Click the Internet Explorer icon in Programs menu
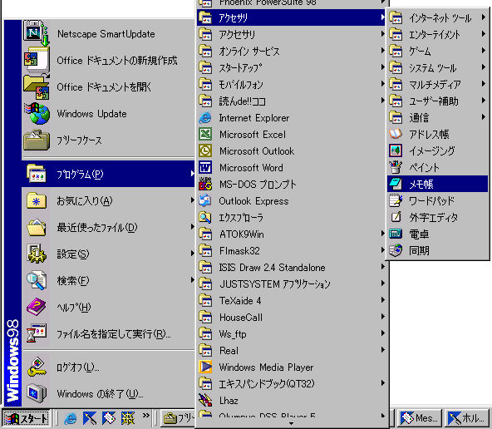 click(205, 118)
